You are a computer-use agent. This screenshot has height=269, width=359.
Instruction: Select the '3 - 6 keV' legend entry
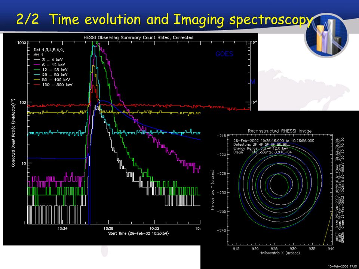[48, 60]
